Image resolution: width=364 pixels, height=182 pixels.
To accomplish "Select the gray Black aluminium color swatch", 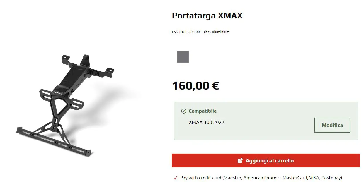I will (183, 56).
